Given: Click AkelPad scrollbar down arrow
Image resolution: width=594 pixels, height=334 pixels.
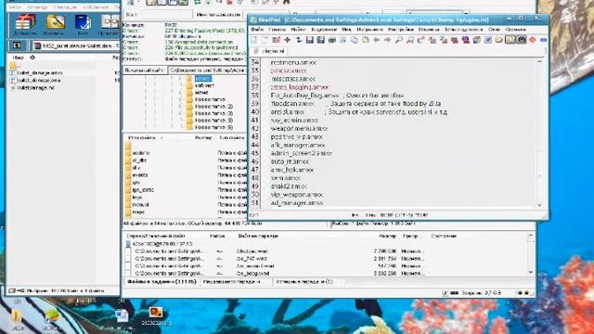Looking at the screenshot, I should coord(540,205).
